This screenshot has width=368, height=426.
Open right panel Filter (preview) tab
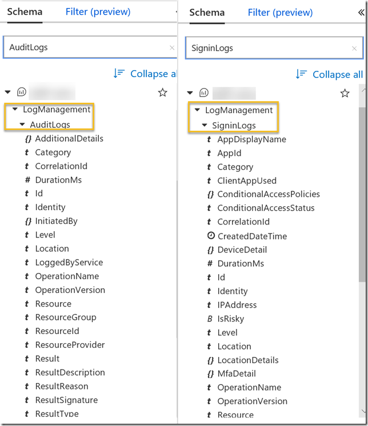click(280, 13)
